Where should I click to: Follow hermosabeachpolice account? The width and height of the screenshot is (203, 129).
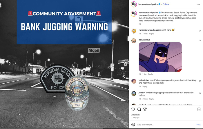pos(166,4)
